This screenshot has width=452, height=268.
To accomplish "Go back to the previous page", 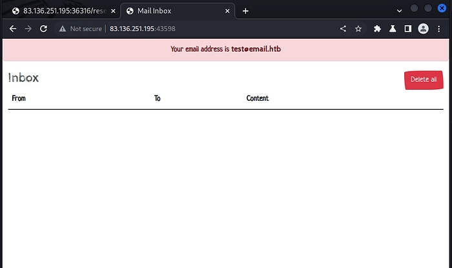I will 12,28.
